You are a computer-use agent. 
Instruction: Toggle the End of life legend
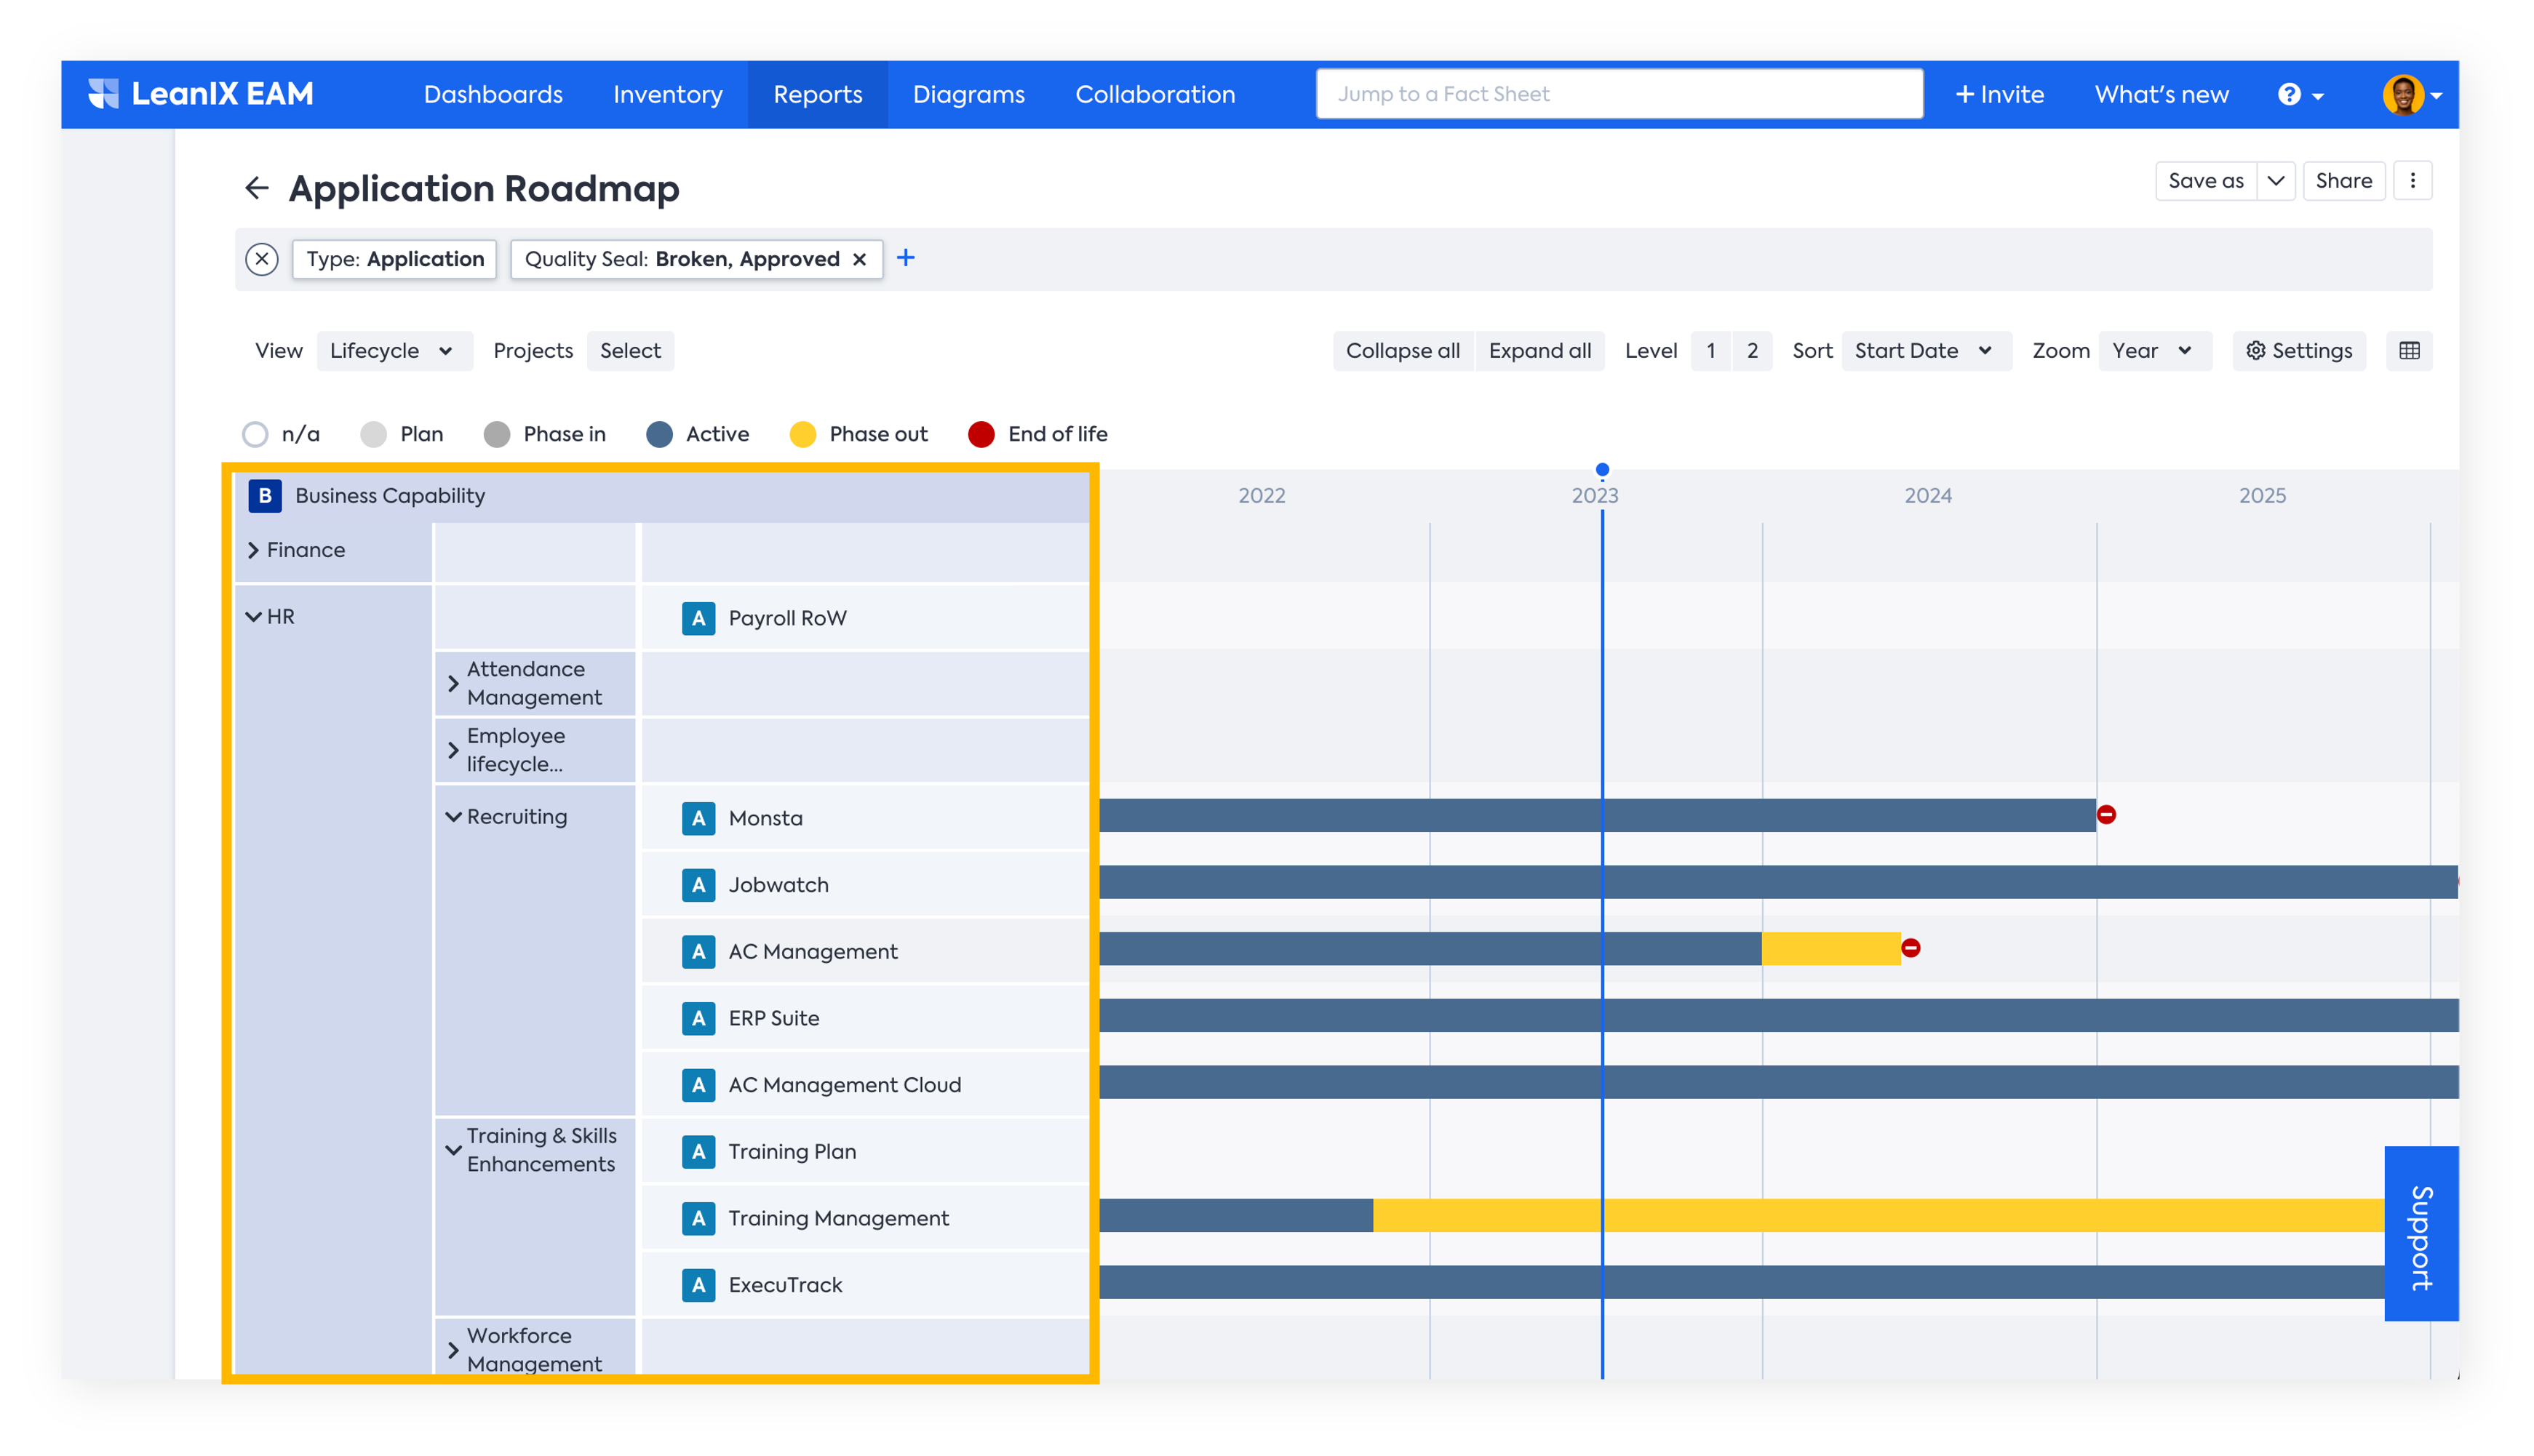click(x=1037, y=434)
